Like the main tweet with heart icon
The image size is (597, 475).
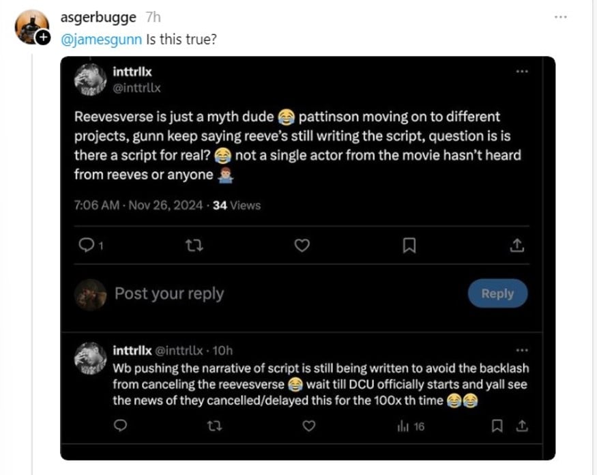(x=302, y=246)
